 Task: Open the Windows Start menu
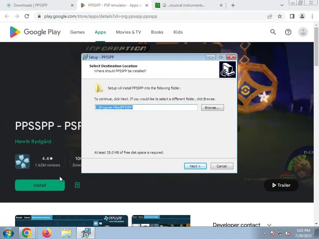click(8, 233)
